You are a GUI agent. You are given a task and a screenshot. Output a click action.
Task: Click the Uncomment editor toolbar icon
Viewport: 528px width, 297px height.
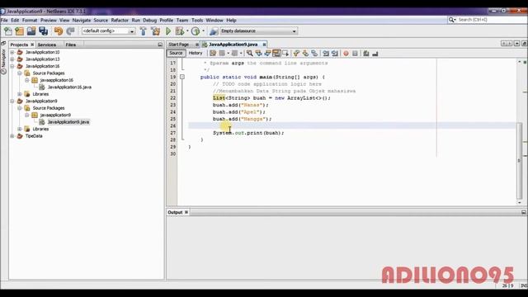point(375,53)
